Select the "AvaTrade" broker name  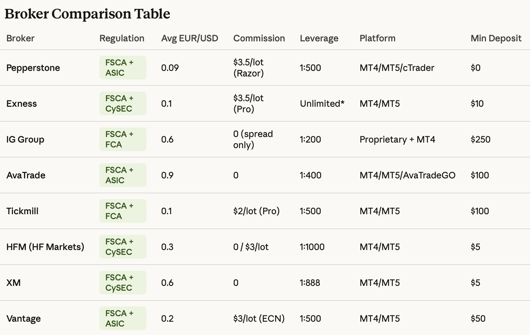(x=26, y=175)
